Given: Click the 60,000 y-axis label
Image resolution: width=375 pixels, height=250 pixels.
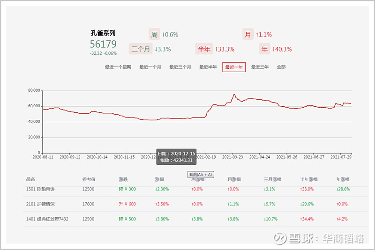Looking at the screenshot, I should (x=34, y=106).
